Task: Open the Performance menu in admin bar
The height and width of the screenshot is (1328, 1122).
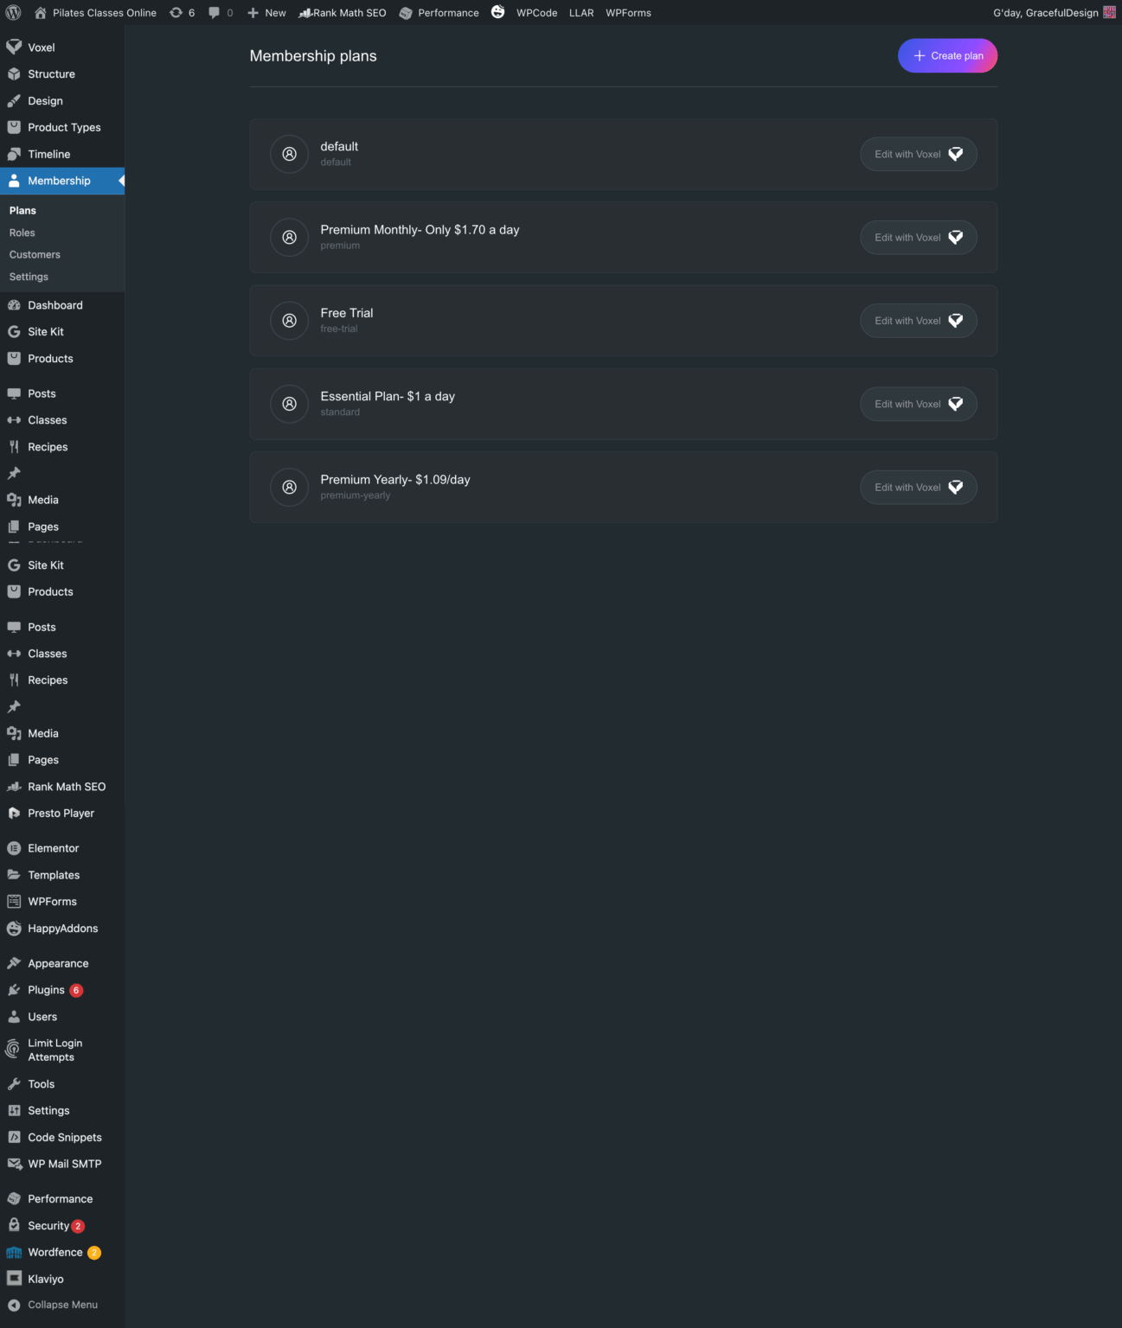Action: (439, 13)
